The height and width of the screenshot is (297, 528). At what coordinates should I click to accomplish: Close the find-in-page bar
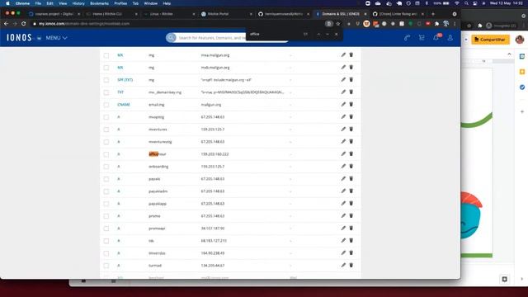336,34
